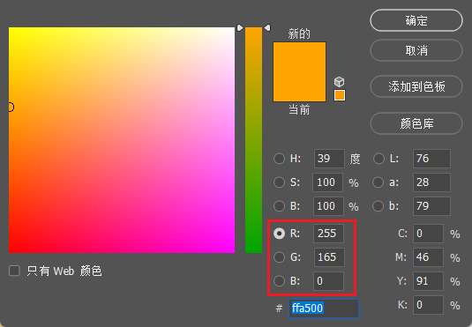Click the 新的 new color swatch
This screenshot has width=472, height=327.
click(x=299, y=56)
